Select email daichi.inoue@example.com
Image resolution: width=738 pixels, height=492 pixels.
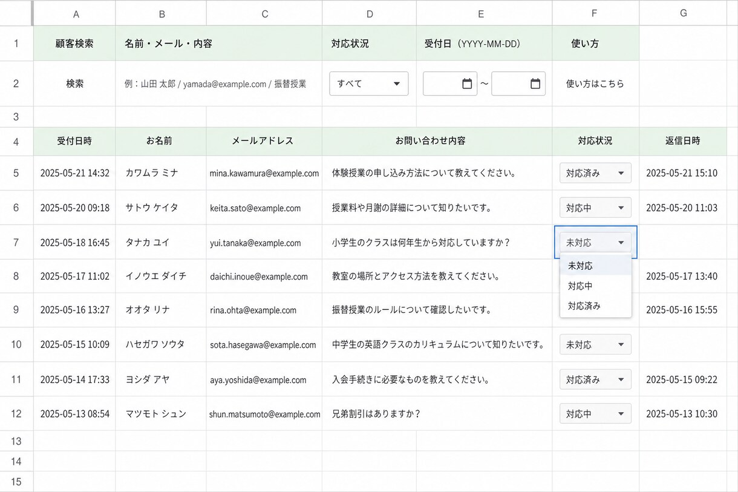[x=264, y=277]
